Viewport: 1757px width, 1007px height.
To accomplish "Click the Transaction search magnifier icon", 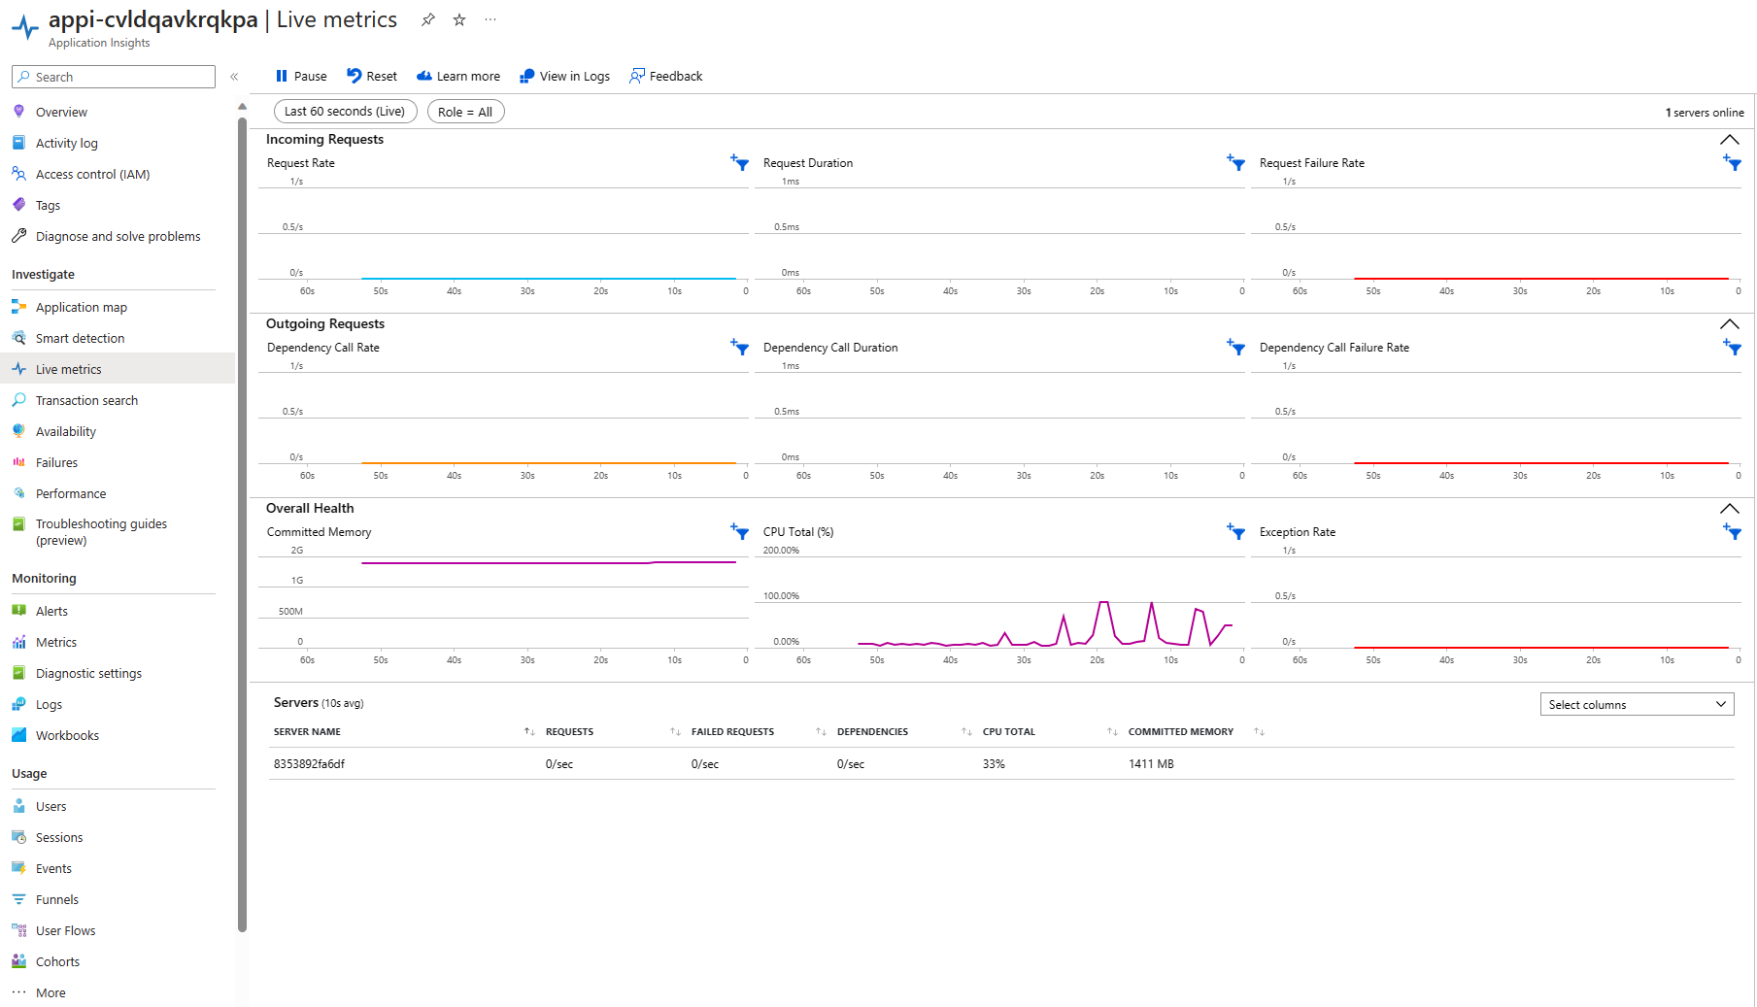I will 18,400.
